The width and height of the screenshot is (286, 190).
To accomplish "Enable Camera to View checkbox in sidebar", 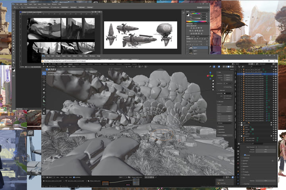I will pos(224,98).
